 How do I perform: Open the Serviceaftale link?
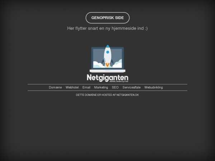132,87
